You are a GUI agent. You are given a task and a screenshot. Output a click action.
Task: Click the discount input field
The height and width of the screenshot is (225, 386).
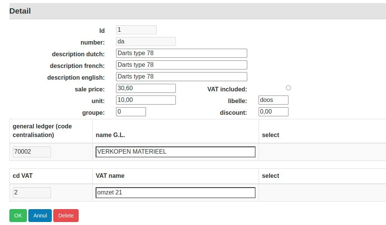coord(273,112)
